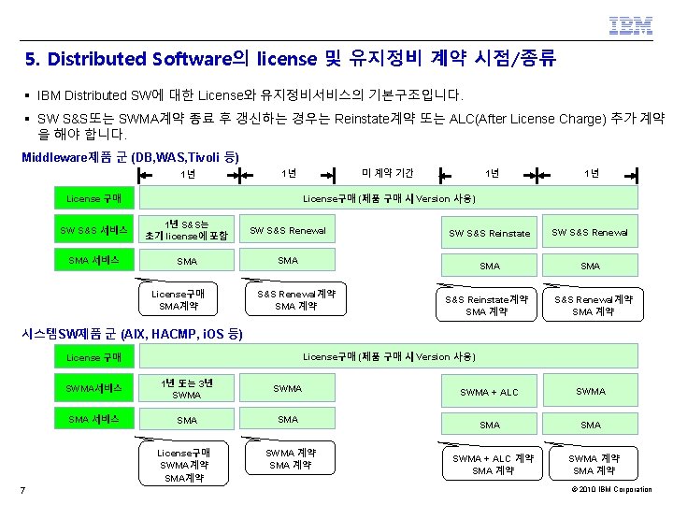Click the green "SWMA서비스" label
Viewport: 673px width, 505px height.
(x=94, y=388)
